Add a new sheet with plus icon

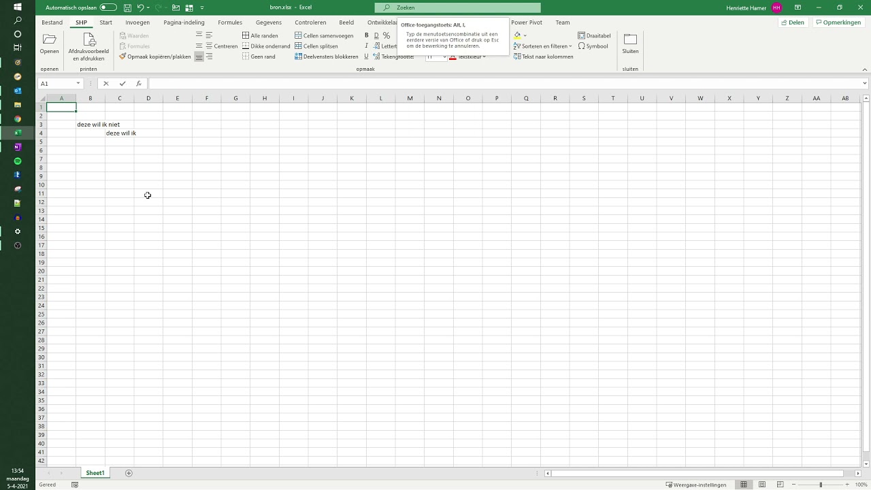click(x=129, y=473)
